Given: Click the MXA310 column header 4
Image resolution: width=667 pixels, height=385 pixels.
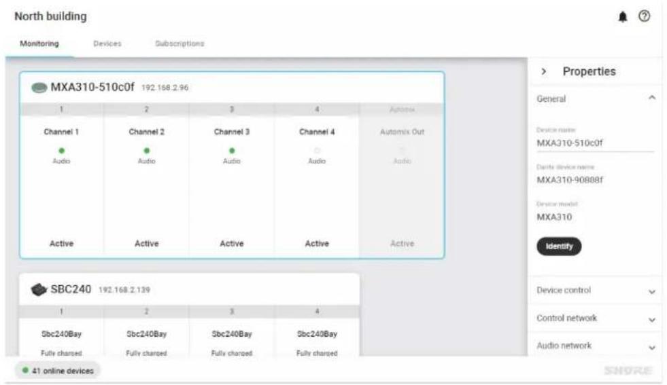Looking at the screenshot, I should pos(317,109).
